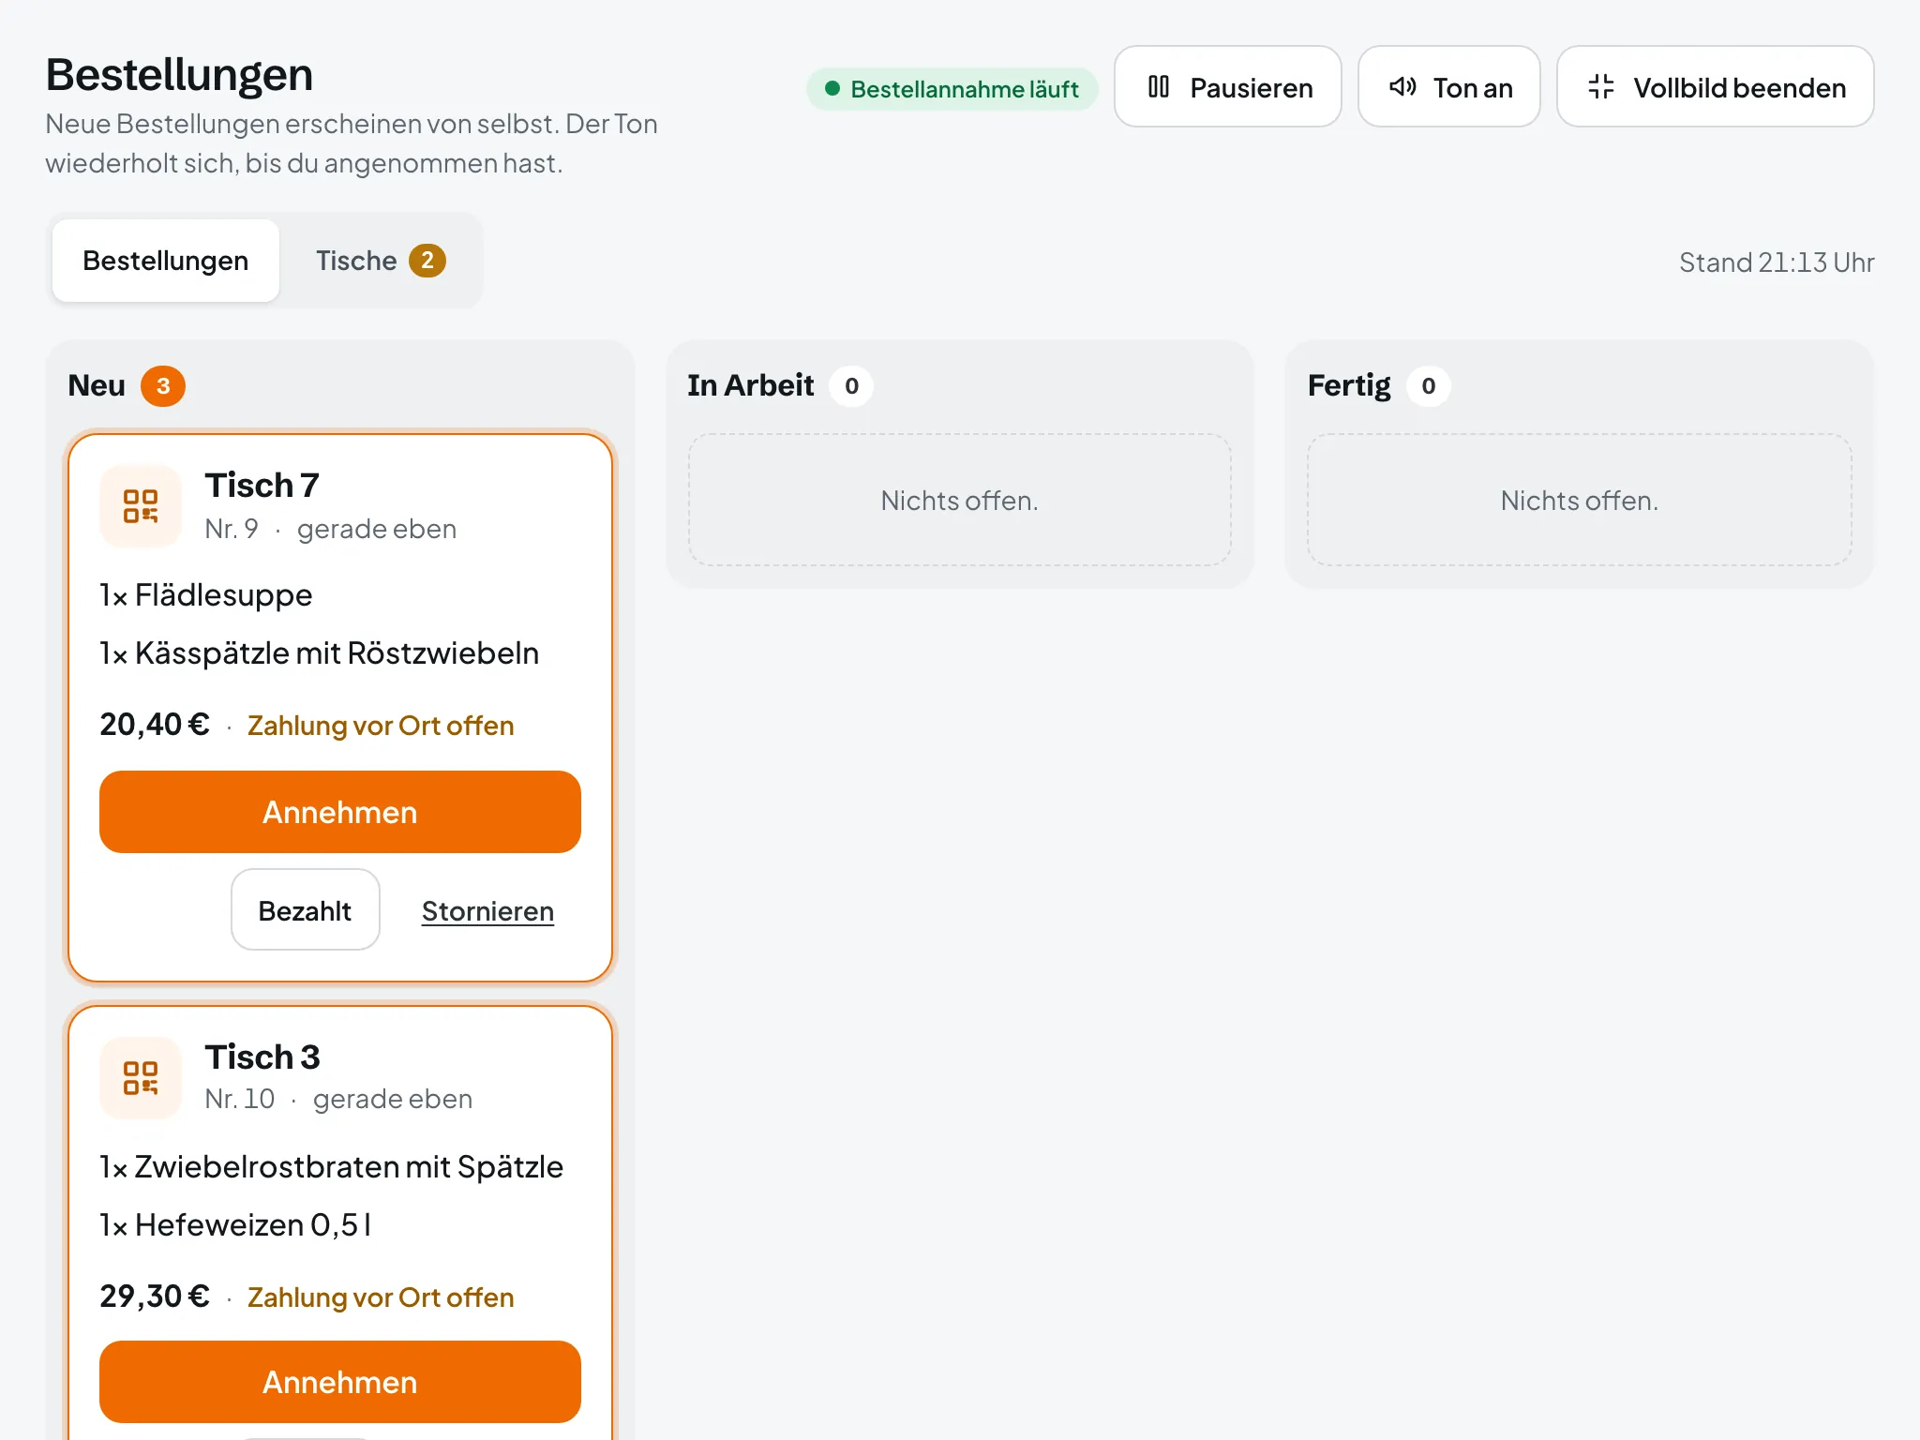
Task: Click the 29,30 € total amount
Action: pyautogui.click(x=155, y=1297)
